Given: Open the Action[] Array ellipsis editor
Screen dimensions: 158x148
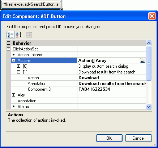Looking at the screenshot, I should click(x=142, y=60).
